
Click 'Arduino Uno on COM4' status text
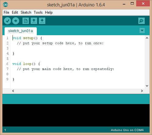pyautogui.click(x=127, y=130)
